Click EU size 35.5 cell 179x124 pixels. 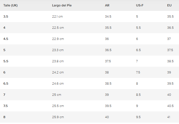tap(170, 16)
